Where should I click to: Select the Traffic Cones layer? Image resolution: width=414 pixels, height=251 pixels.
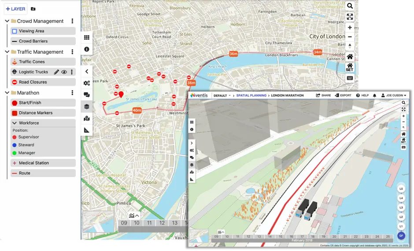pos(43,62)
